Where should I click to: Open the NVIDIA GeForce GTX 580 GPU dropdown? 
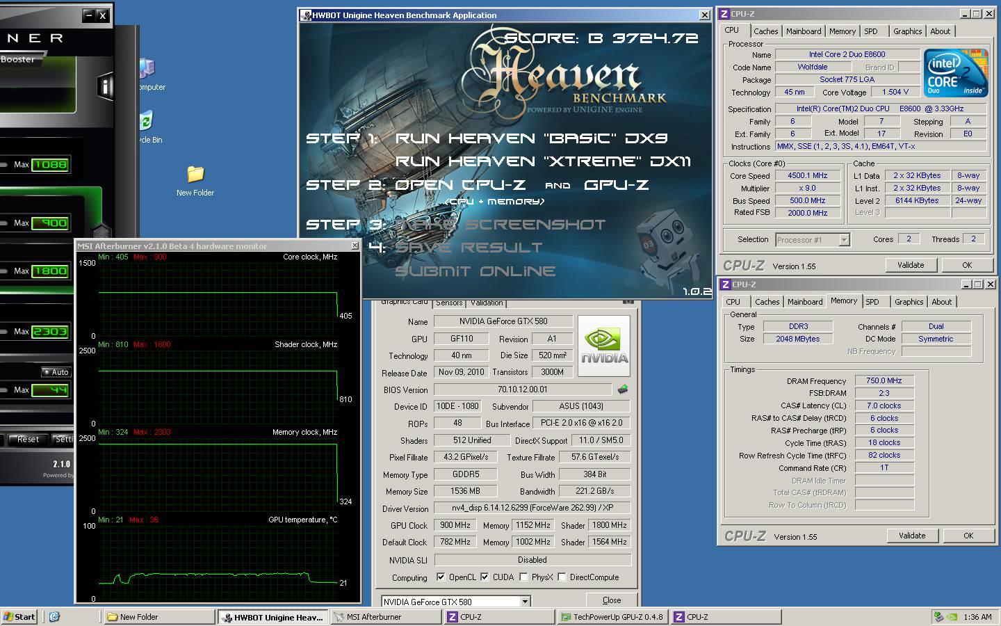pyautogui.click(x=525, y=602)
